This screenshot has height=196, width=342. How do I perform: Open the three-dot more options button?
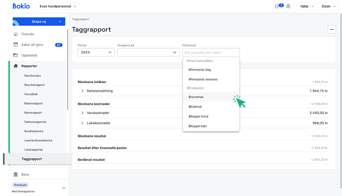coord(331,29)
